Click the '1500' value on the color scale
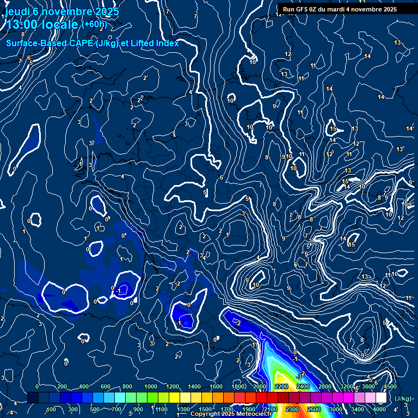Viewport: 418px width, 418px height. click(205, 409)
